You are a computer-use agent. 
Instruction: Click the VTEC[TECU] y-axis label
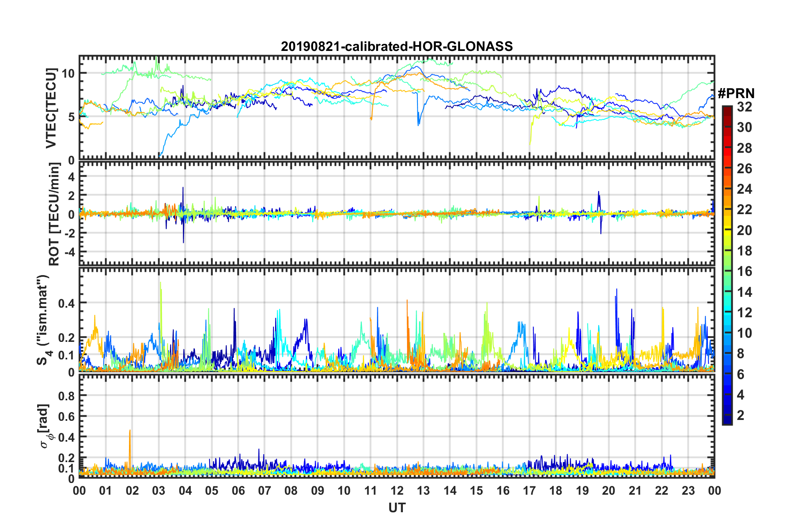point(51,108)
